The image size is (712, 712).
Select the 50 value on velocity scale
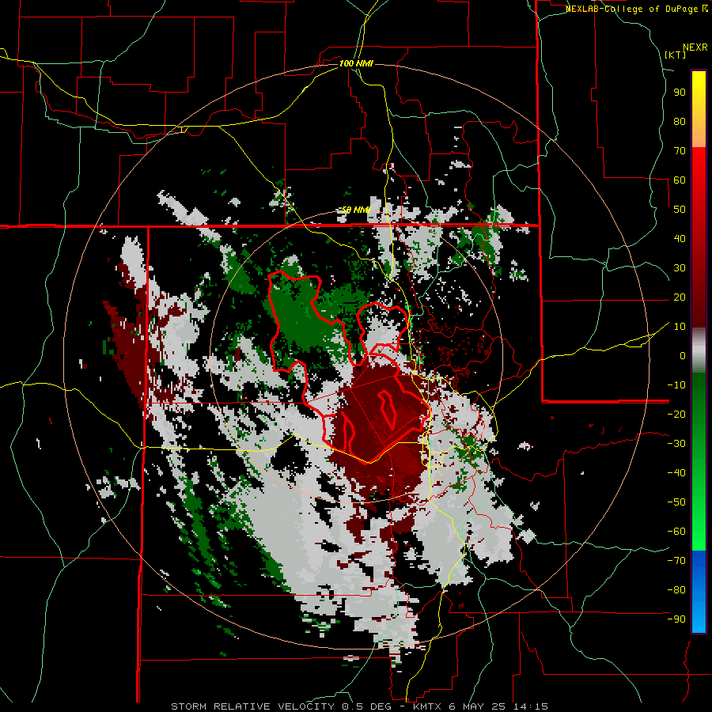click(680, 210)
